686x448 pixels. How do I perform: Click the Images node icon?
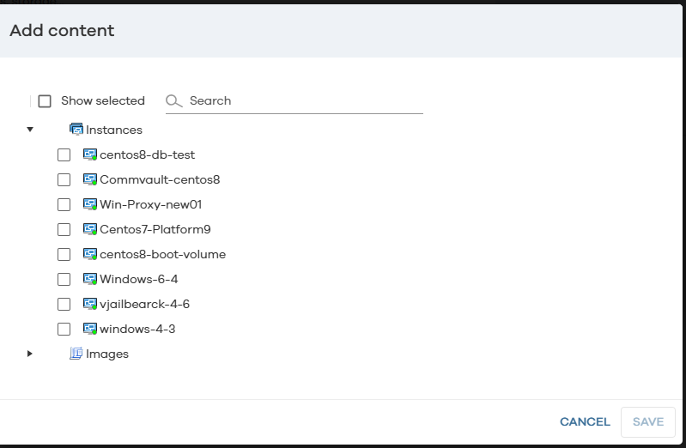point(76,354)
